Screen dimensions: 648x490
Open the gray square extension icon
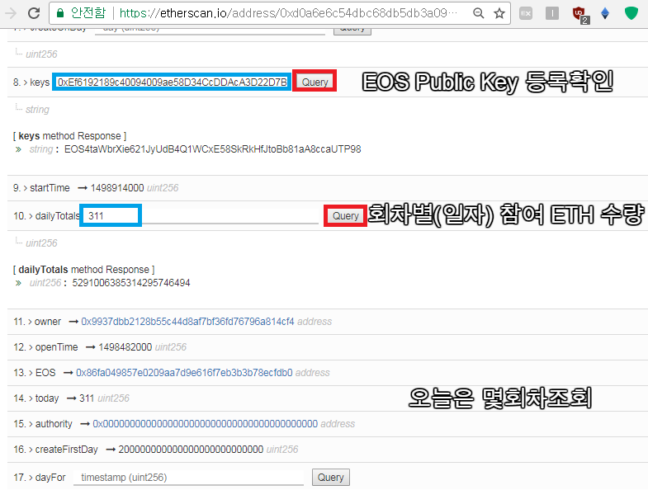[x=552, y=13]
